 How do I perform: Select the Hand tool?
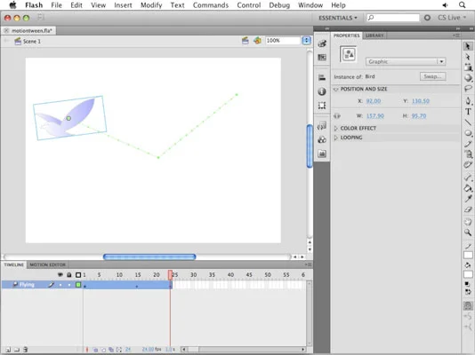click(x=468, y=222)
